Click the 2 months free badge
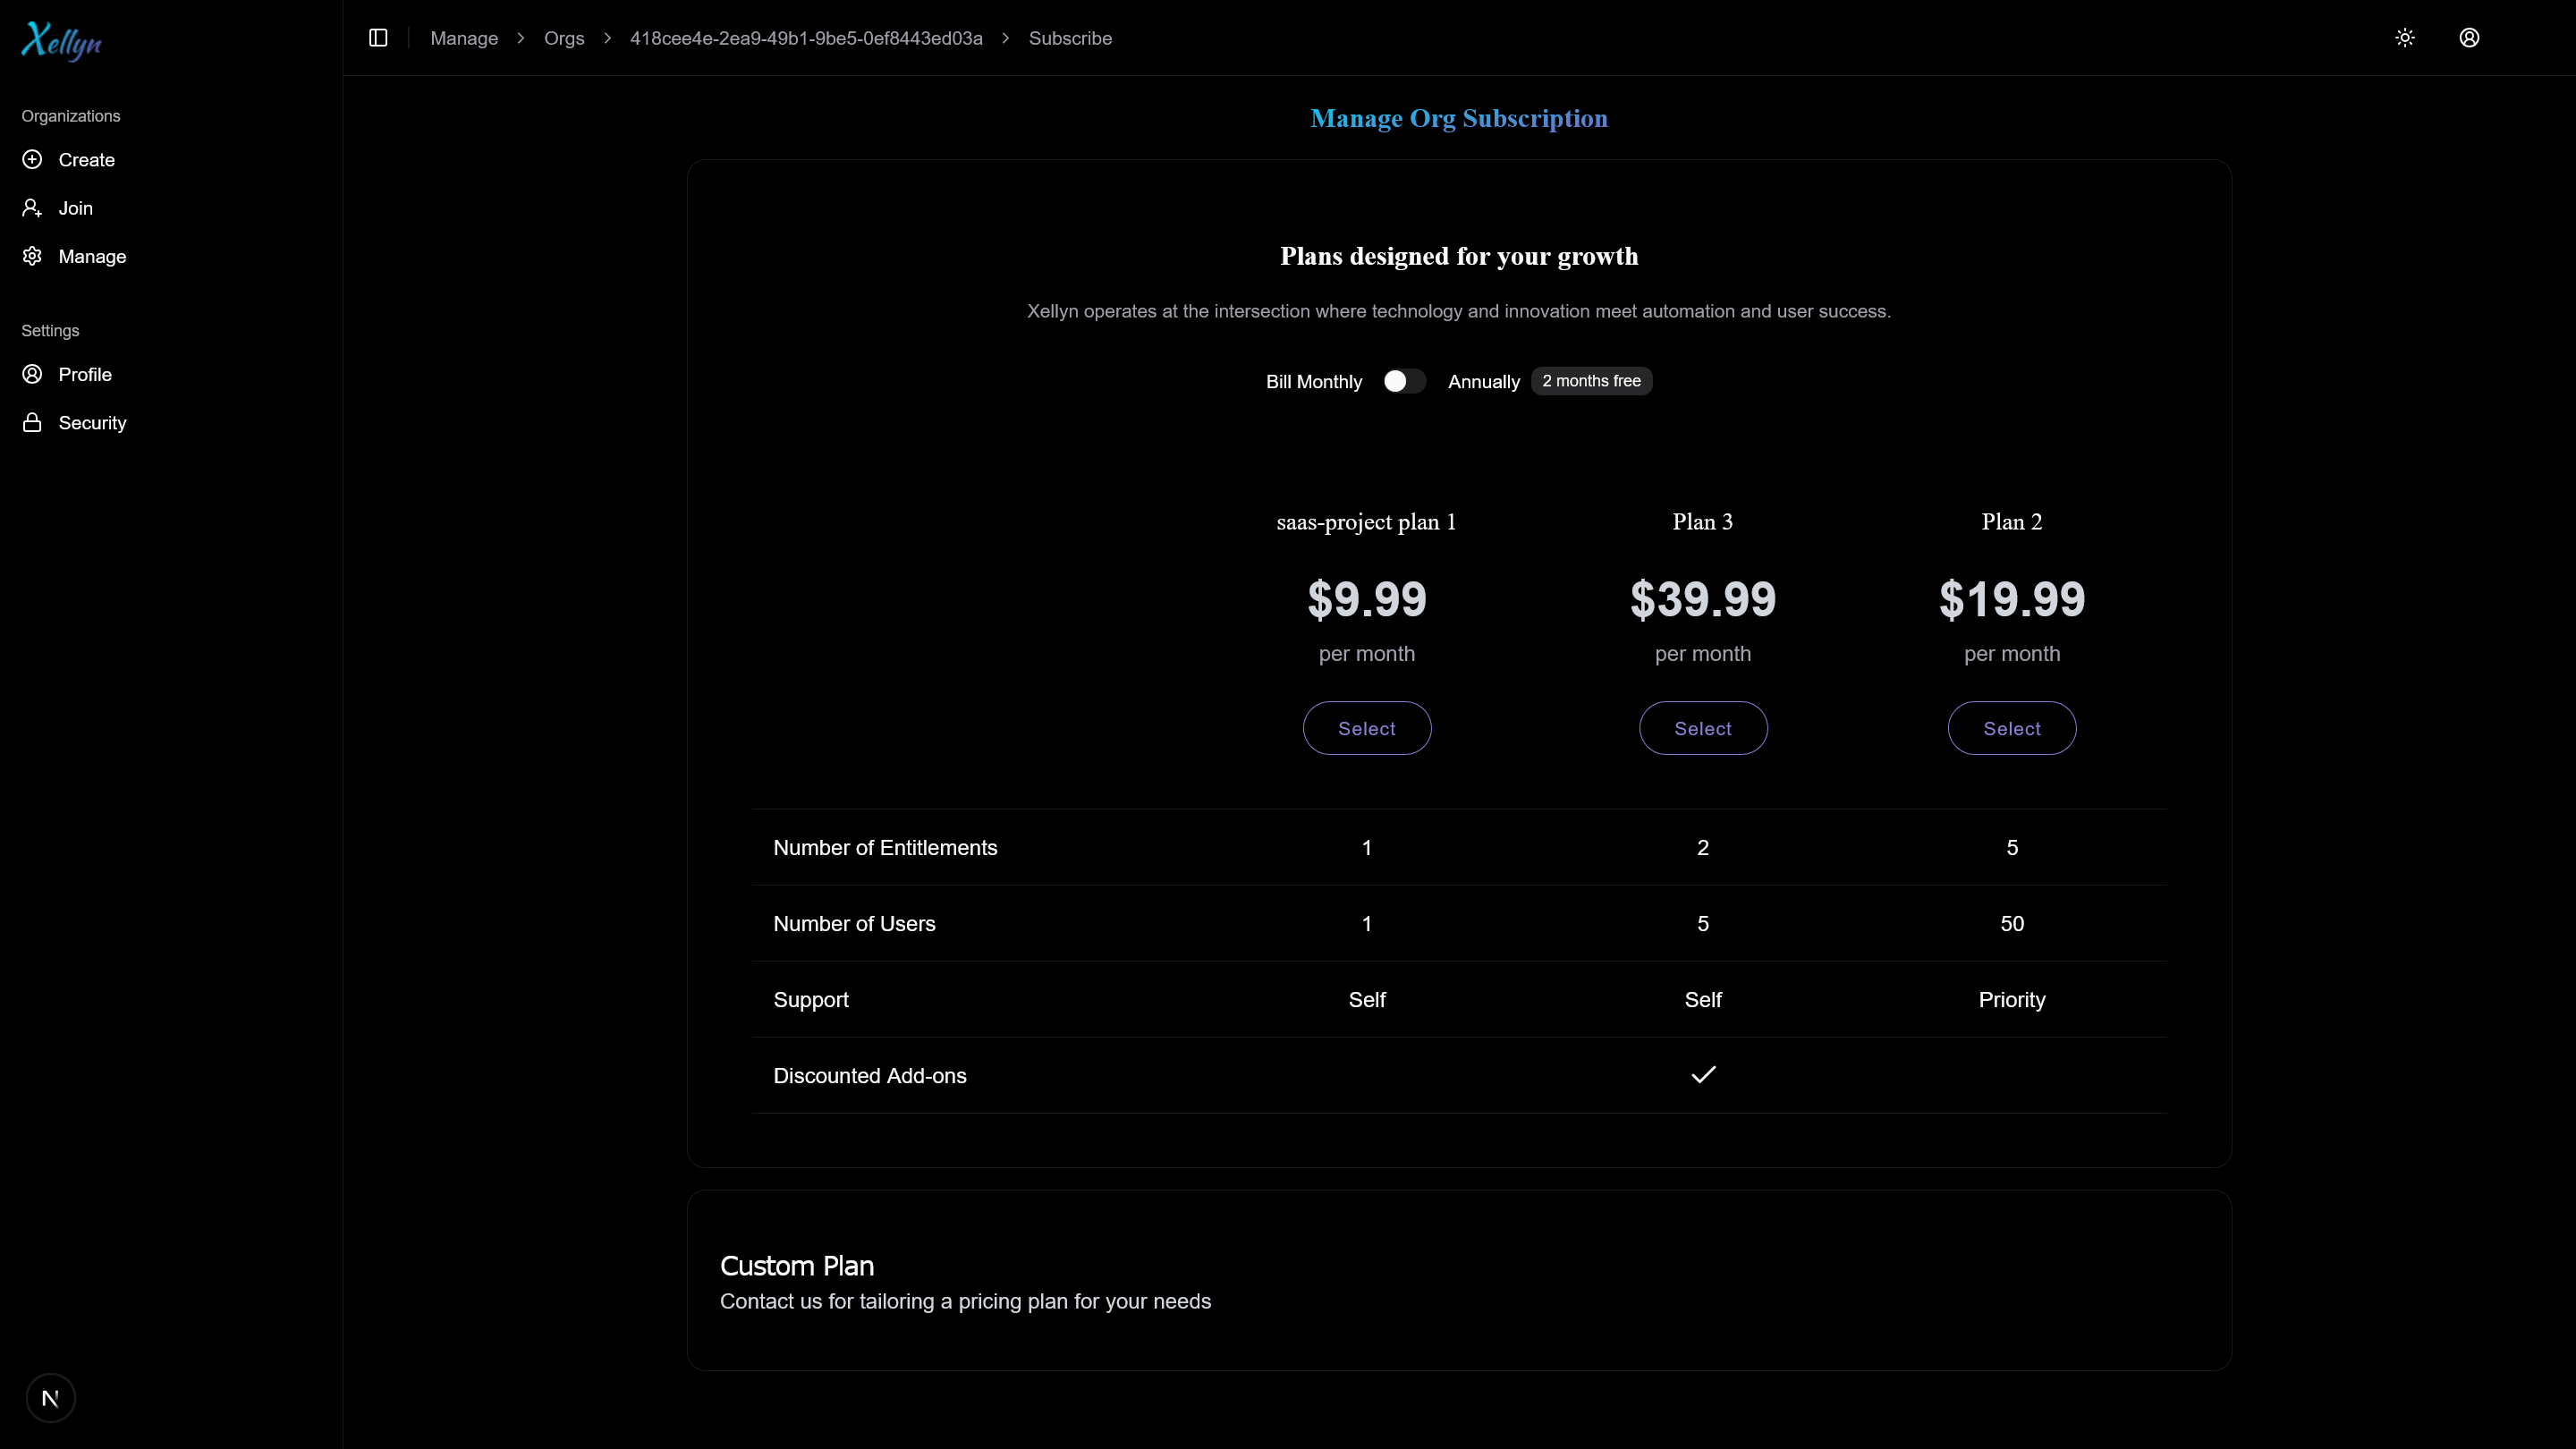Viewport: 2576px width, 1449px height. (1591, 381)
